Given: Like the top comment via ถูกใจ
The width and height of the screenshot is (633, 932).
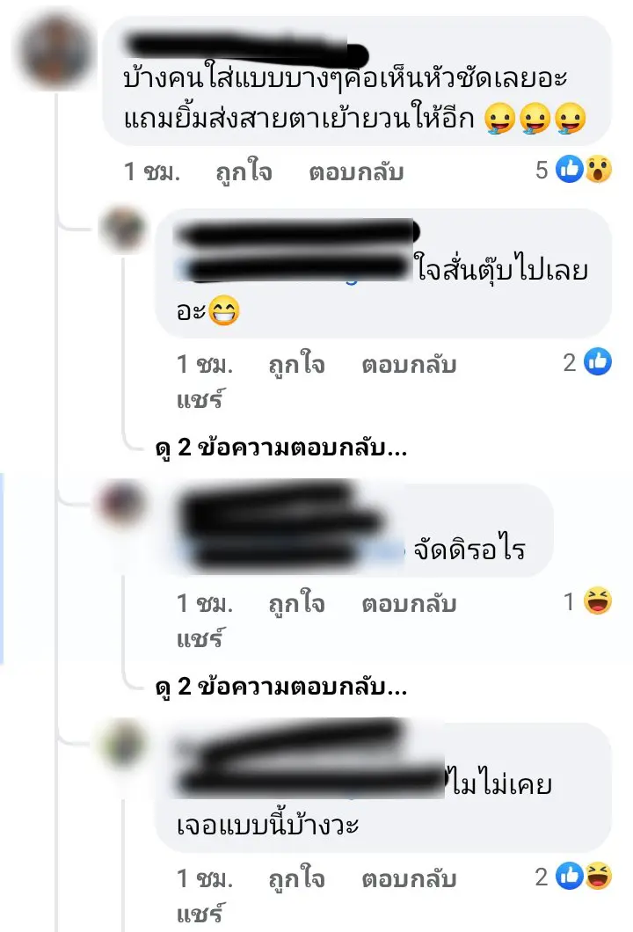Looking at the screenshot, I should pyautogui.click(x=244, y=172).
